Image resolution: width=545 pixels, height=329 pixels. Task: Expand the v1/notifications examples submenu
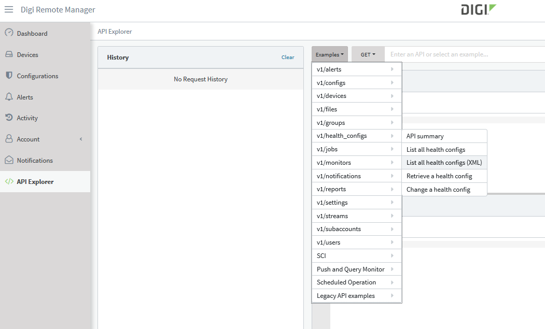[357, 176]
